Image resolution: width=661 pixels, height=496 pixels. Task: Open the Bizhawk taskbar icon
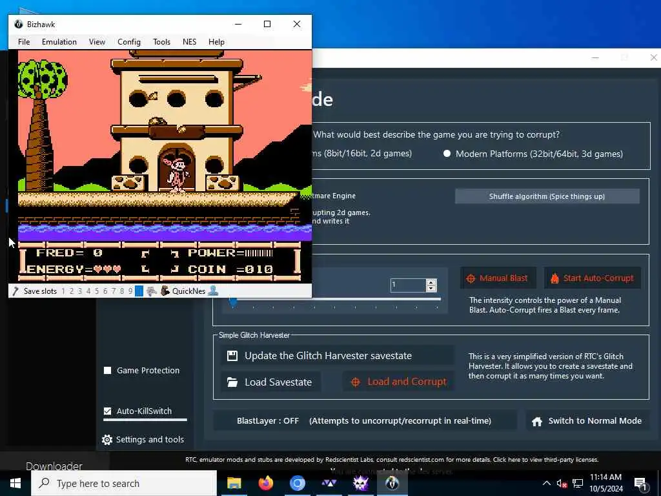coord(392,483)
